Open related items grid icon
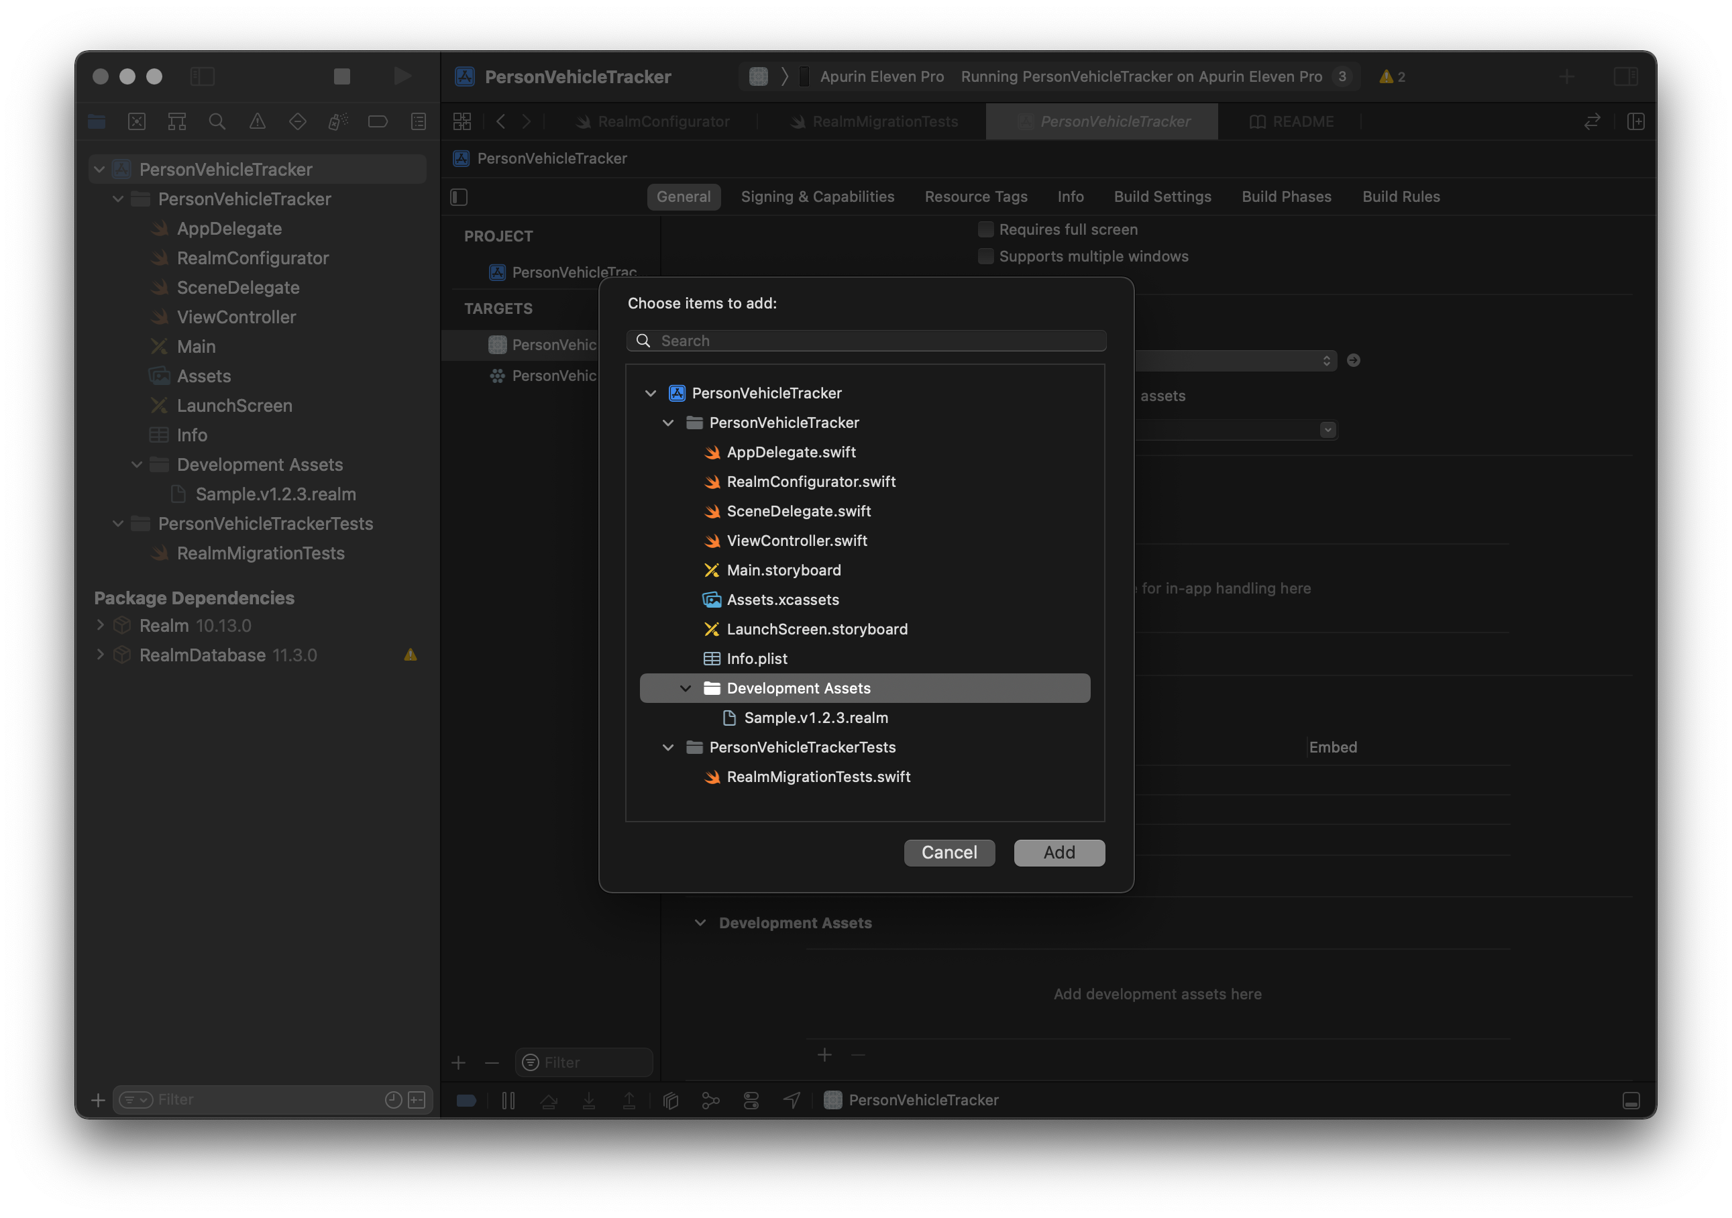This screenshot has width=1732, height=1218. [462, 121]
